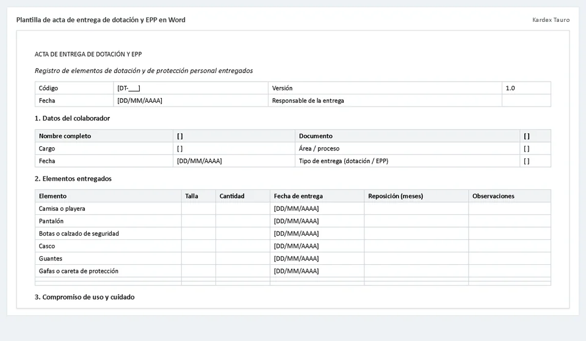The width and height of the screenshot is (586, 341).
Task: Click the '[DD/MM/AAAA]' placeholder beside Código table Fecha
Action: coord(140,100)
